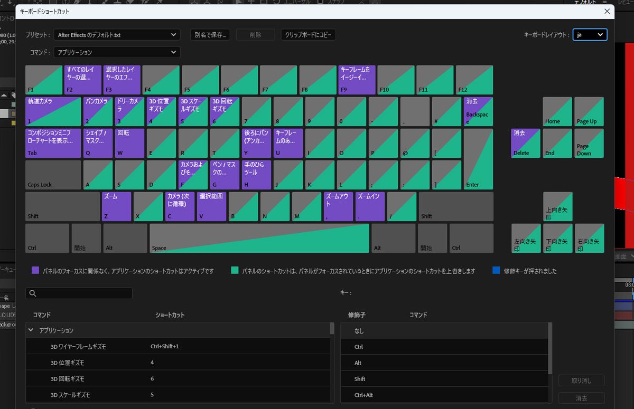Open the プリセット dropdown

117,35
